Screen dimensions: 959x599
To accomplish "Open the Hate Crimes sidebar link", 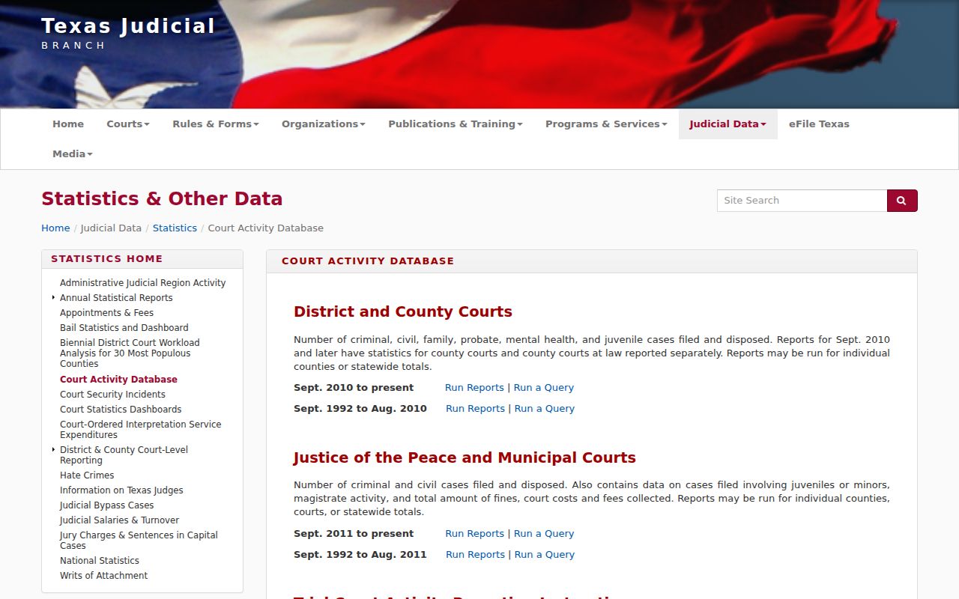I will click(87, 475).
